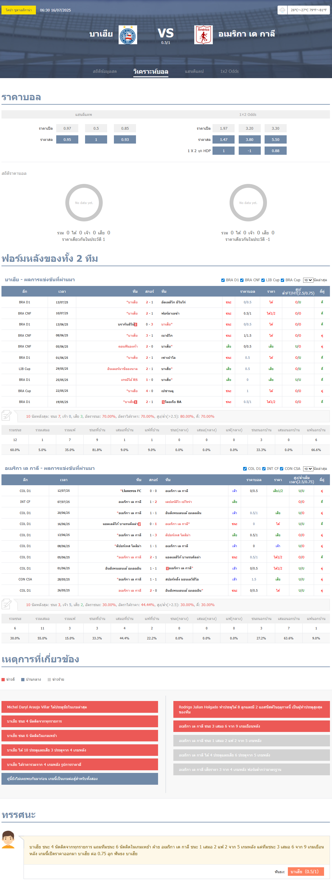Click บาเอีย ชนะ 6 นัดติดในเกมเหย้า item
332x882 pixels.
point(80,735)
